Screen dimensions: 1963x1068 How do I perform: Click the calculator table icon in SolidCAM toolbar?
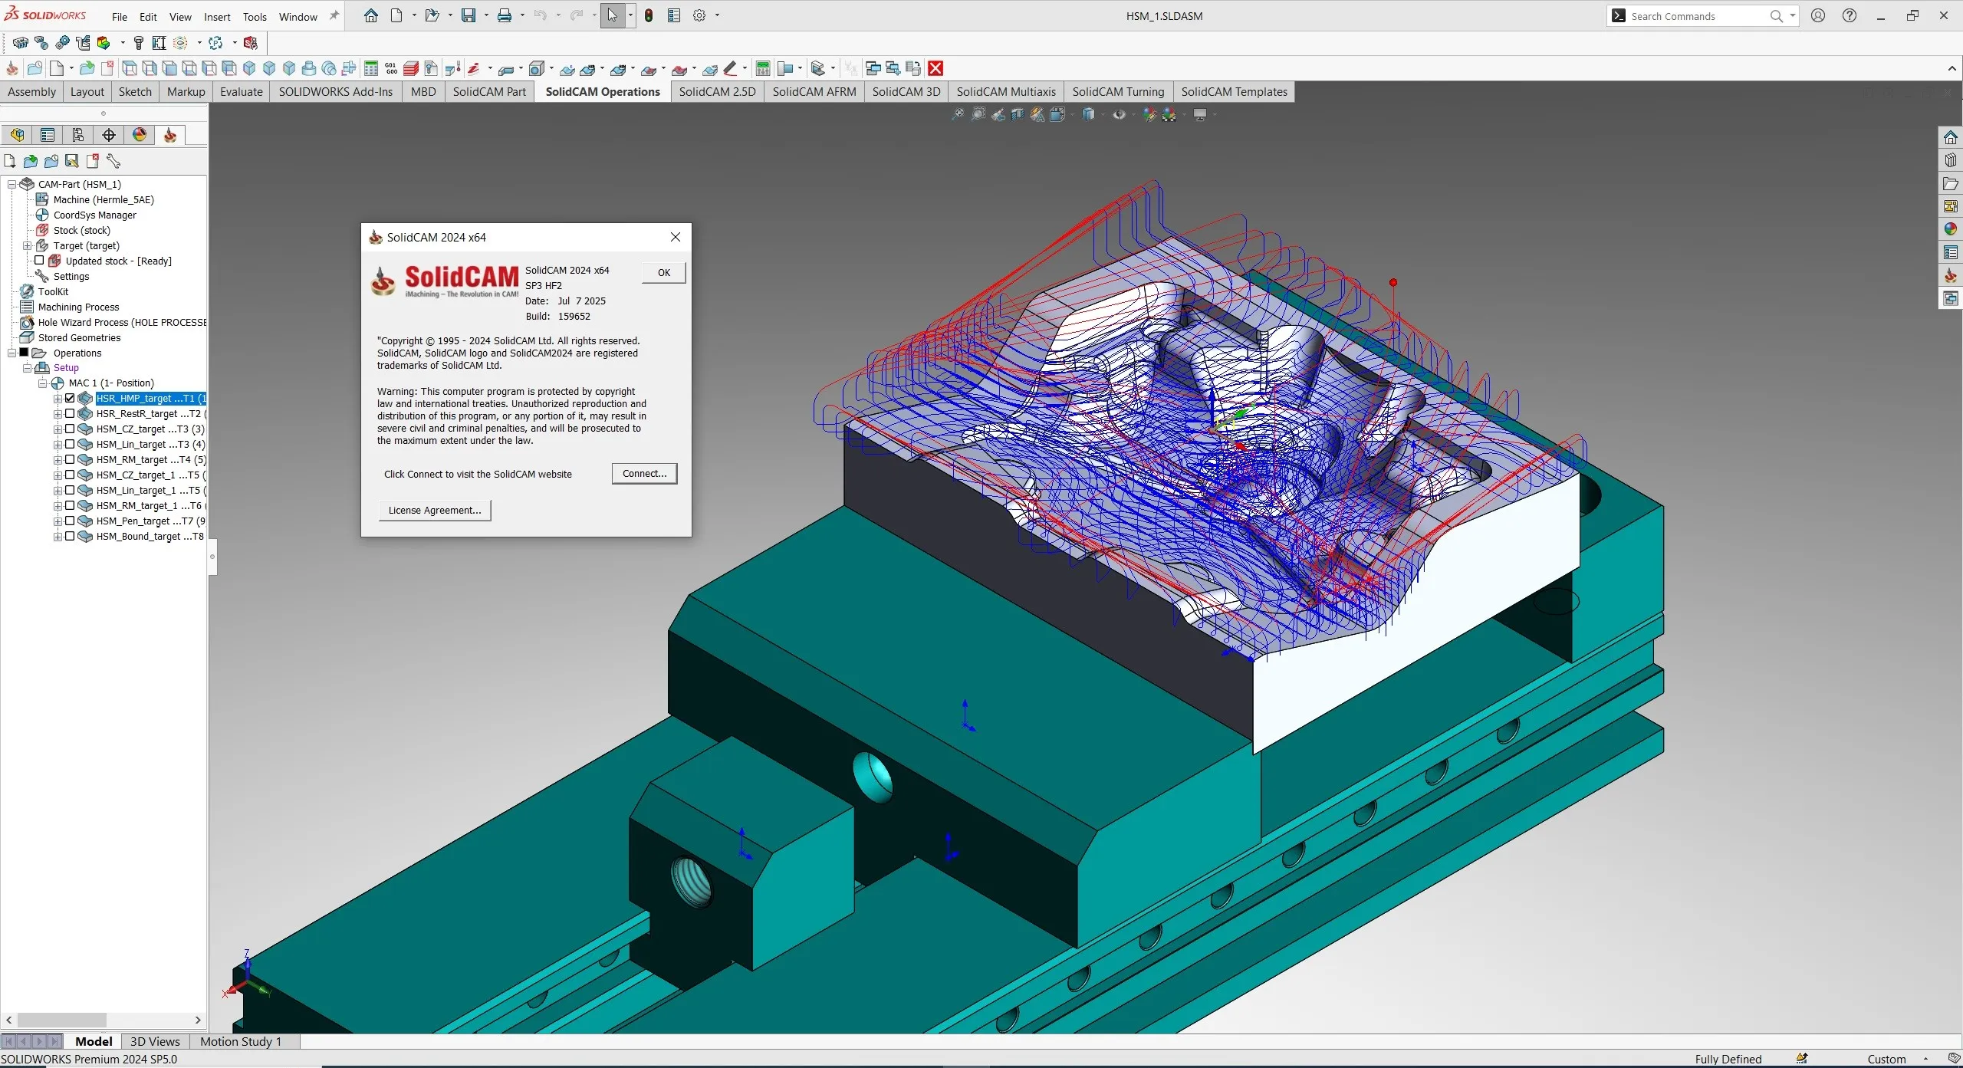click(x=371, y=68)
